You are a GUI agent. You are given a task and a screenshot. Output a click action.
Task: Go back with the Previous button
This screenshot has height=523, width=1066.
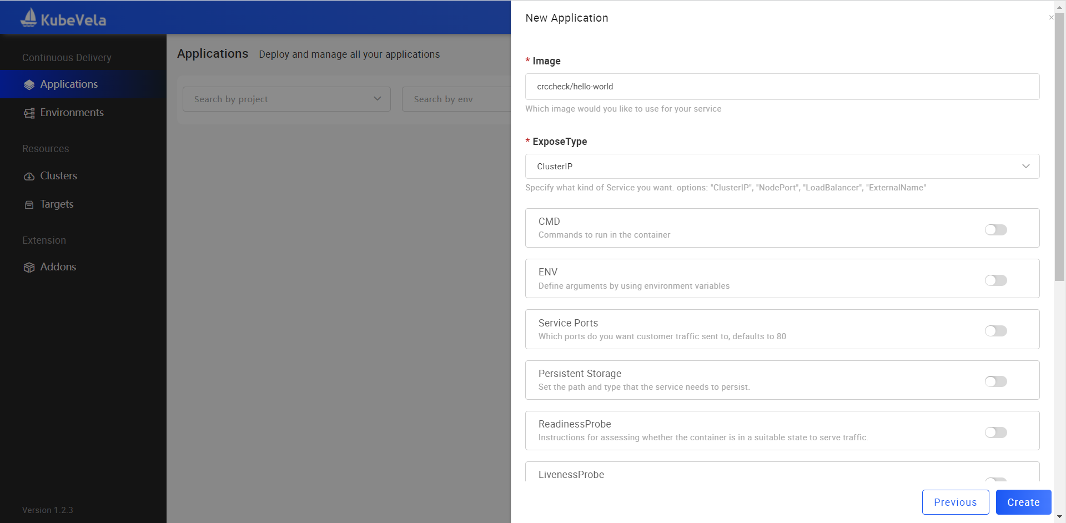tap(956, 502)
